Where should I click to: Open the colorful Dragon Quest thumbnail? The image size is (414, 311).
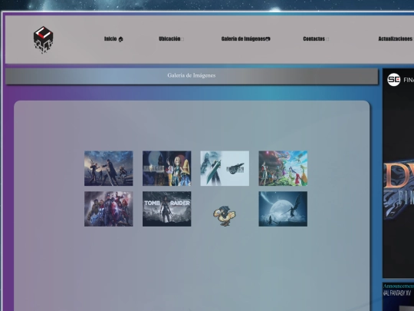283,168
